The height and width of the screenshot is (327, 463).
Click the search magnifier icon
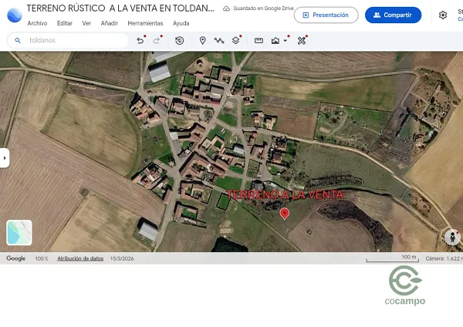click(18, 40)
